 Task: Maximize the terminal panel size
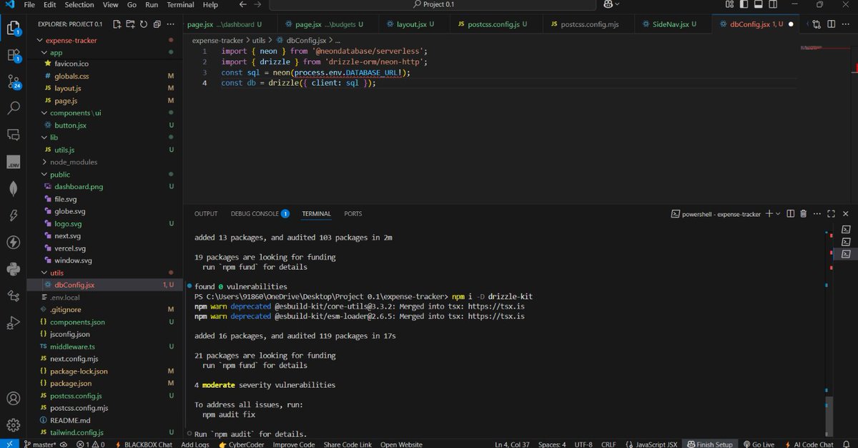pyautogui.click(x=831, y=213)
